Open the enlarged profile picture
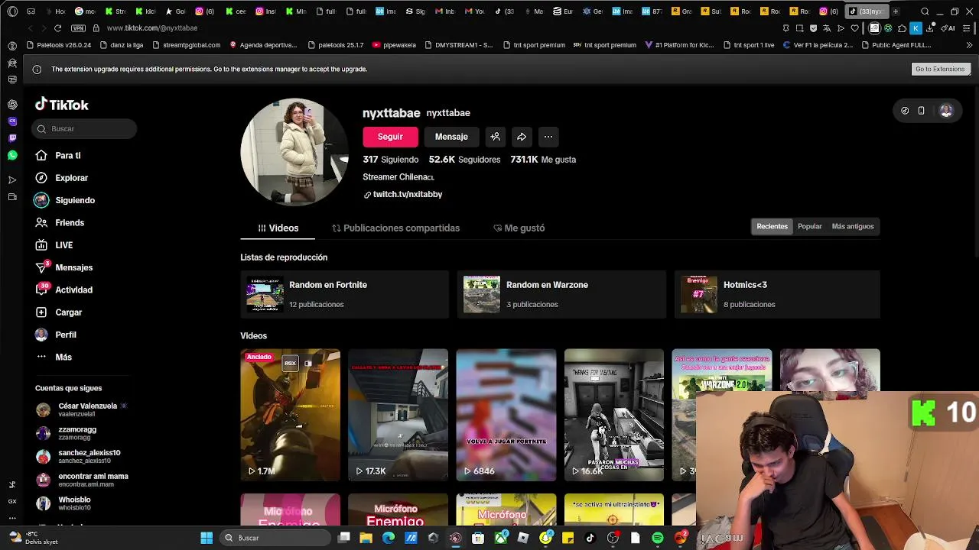Viewport: 979px width, 550px height. tap(294, 152)
